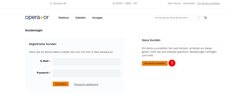Click the Passwort field label
The width and height of the screenshot is (228, 98).
(x=43, y=73)
